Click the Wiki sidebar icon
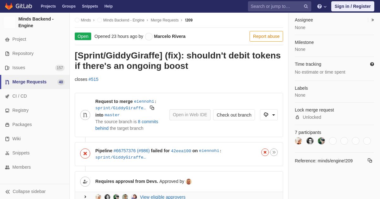This screenshot has width=380, height=199. click(x=7, y=139)
